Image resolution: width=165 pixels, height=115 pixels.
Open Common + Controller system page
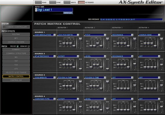(x=16, y=27)
